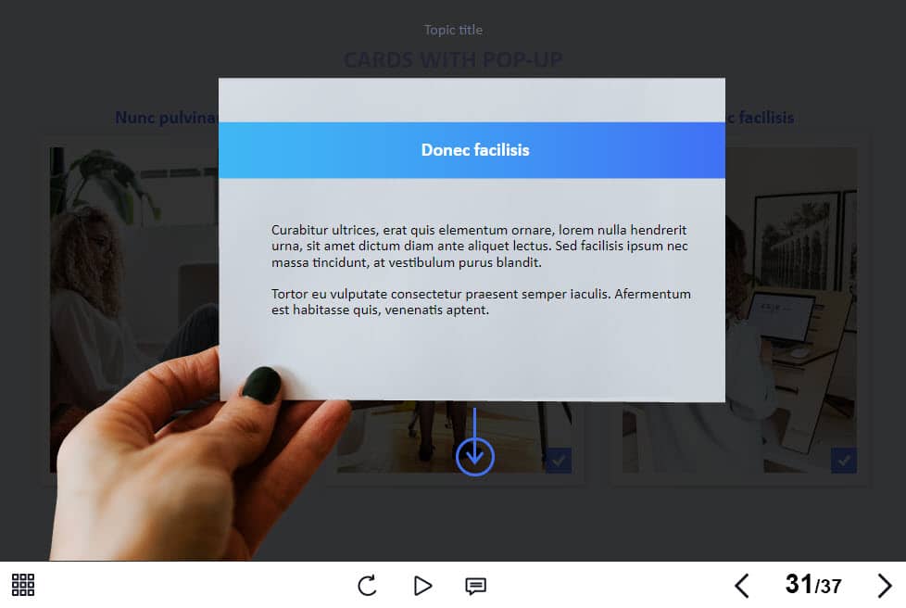Click the blue down-arrow circle icon
The width and height of the screenshot is (906, 608).
click(x=475, y=456)
